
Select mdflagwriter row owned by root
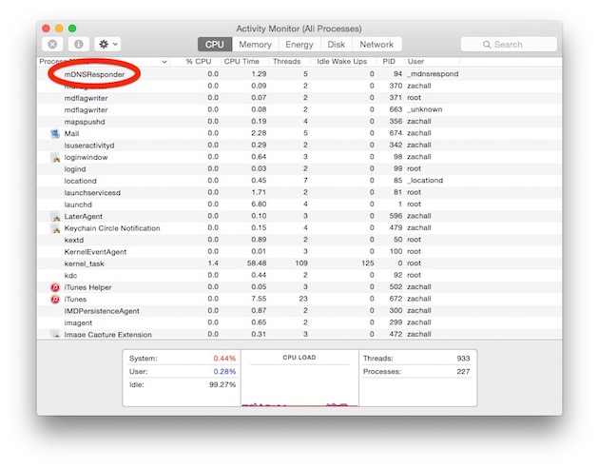pos(299,98)
